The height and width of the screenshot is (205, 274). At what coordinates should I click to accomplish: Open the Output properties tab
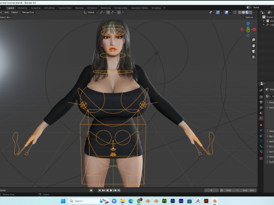click(x=261, y=102)
